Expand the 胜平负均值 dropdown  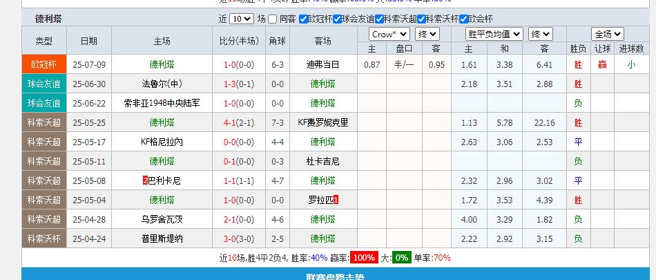(x=493, y=34)
